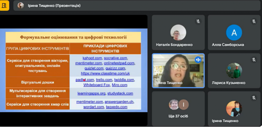
Task: Open the Whiteboard Fox link
Action: [97, 85]
